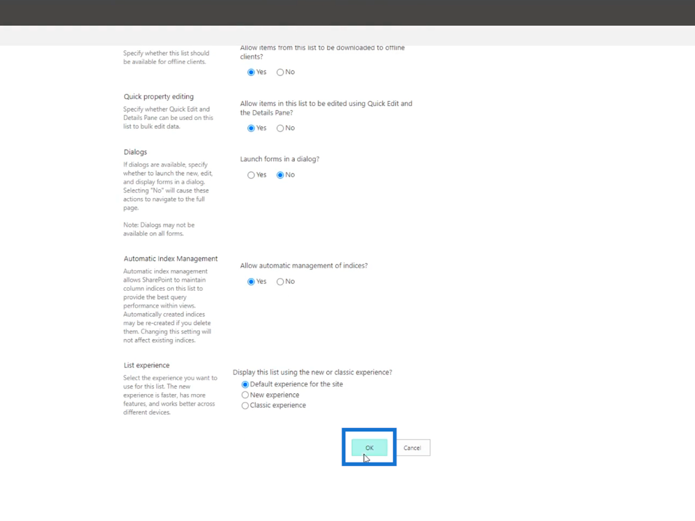
Task: Click 'Allow items in this list to be edited' text
Action: click(326, 108)
